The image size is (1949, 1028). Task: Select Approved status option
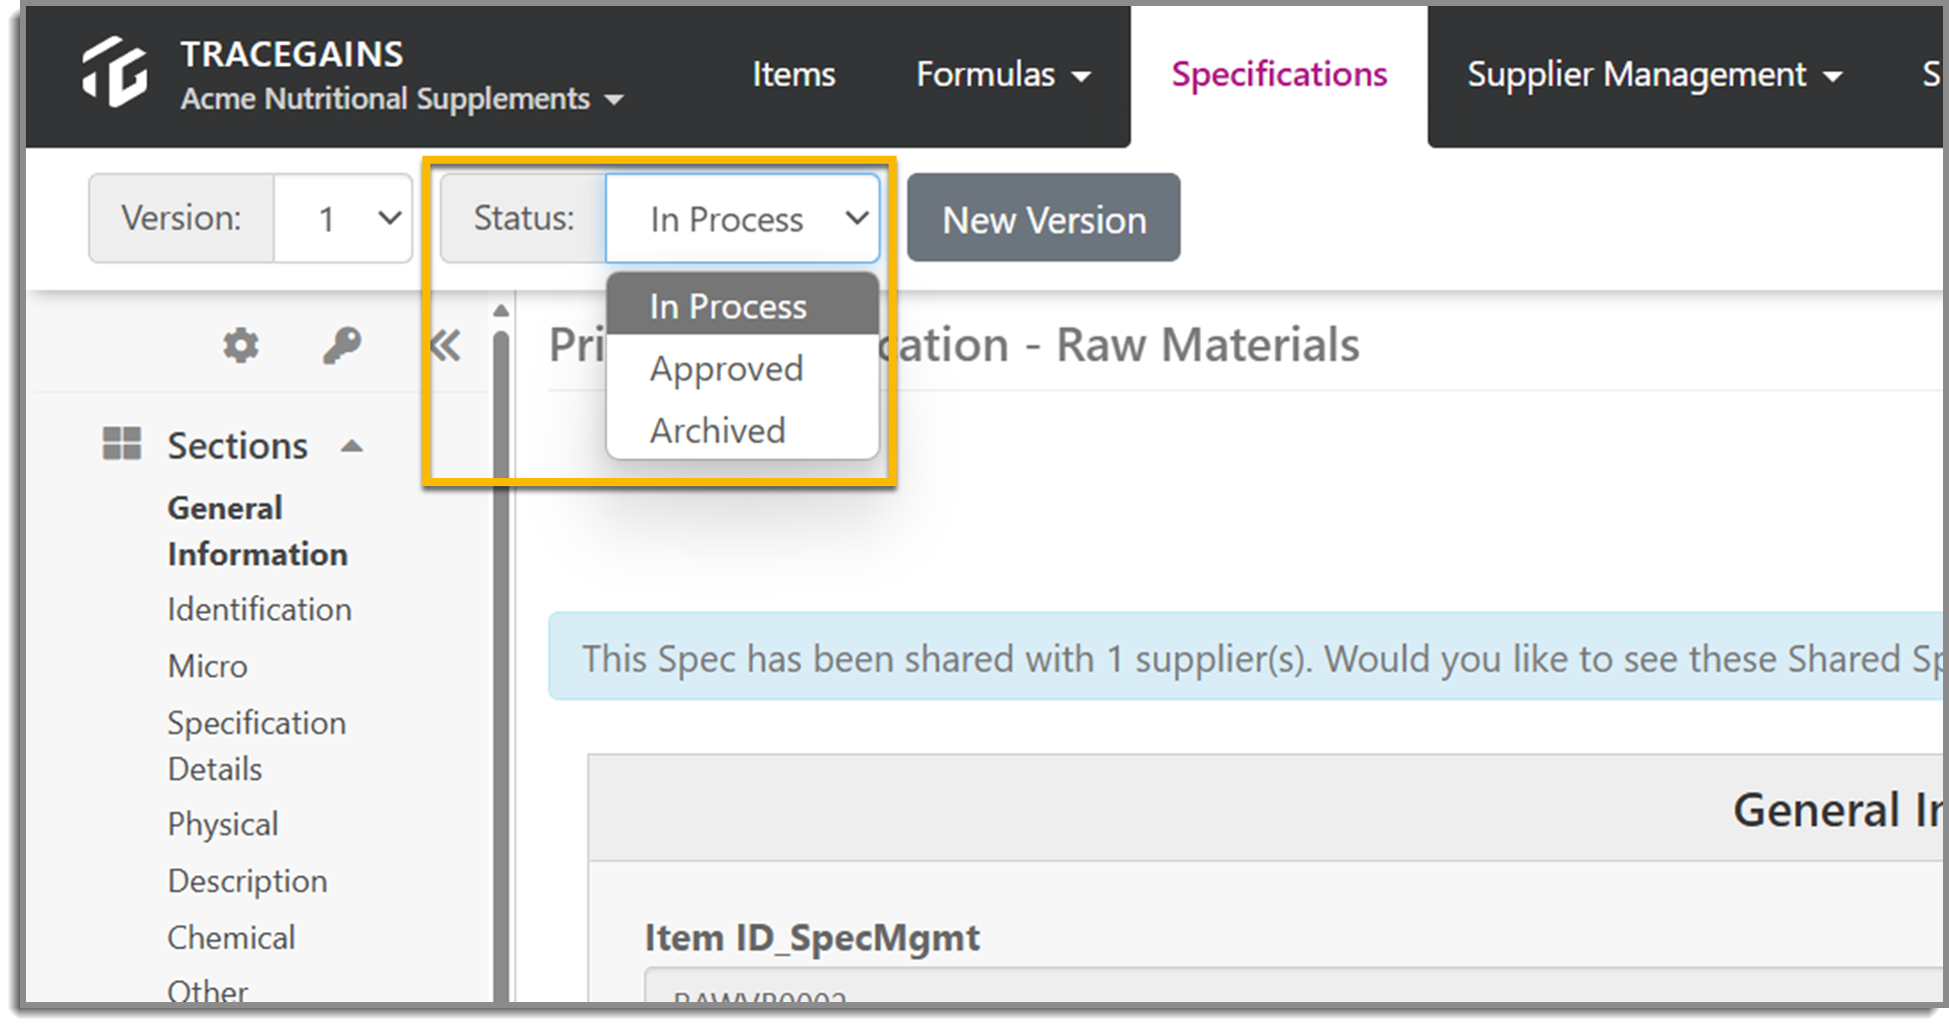tap(742, 368)
